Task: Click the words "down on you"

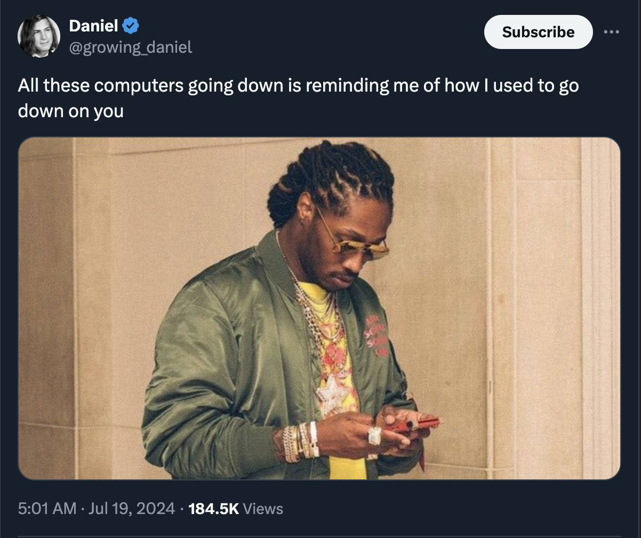Action: (x=70, y=111)
